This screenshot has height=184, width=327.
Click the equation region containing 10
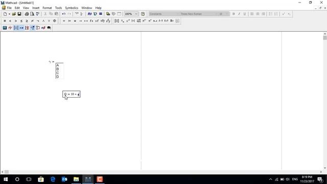pyautogui.click(x=72, y=94)
